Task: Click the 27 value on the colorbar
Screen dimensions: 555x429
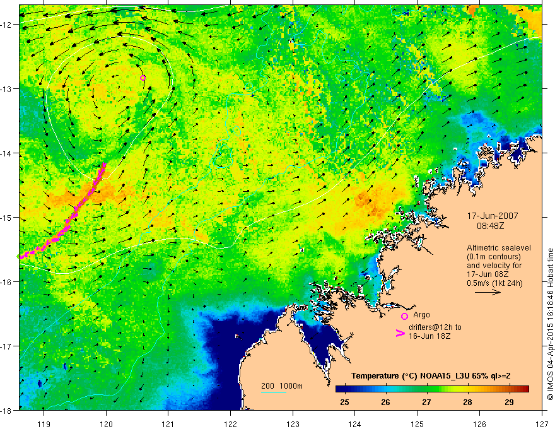Action: point(426,402)
